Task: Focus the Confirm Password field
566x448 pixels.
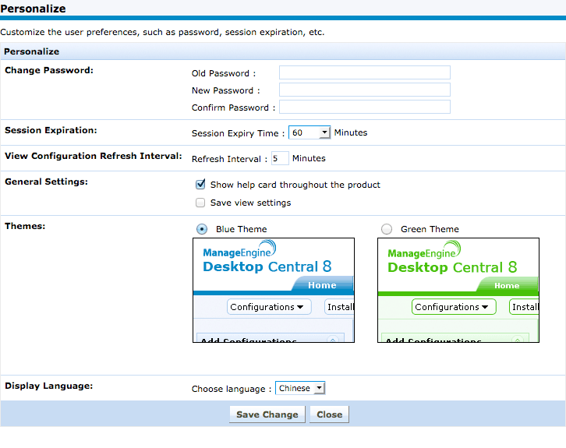Action: click(x=365, y=108)
